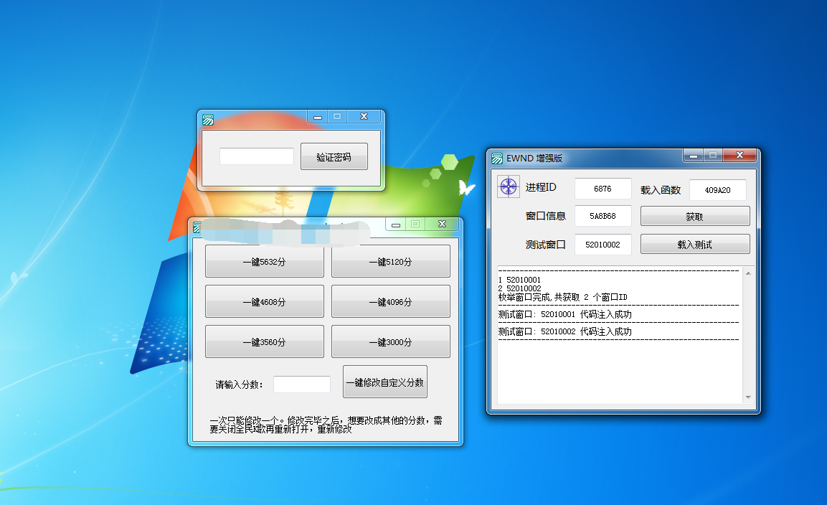
Task: Click the 获取 button in EWND window
Action: [695, 216]
